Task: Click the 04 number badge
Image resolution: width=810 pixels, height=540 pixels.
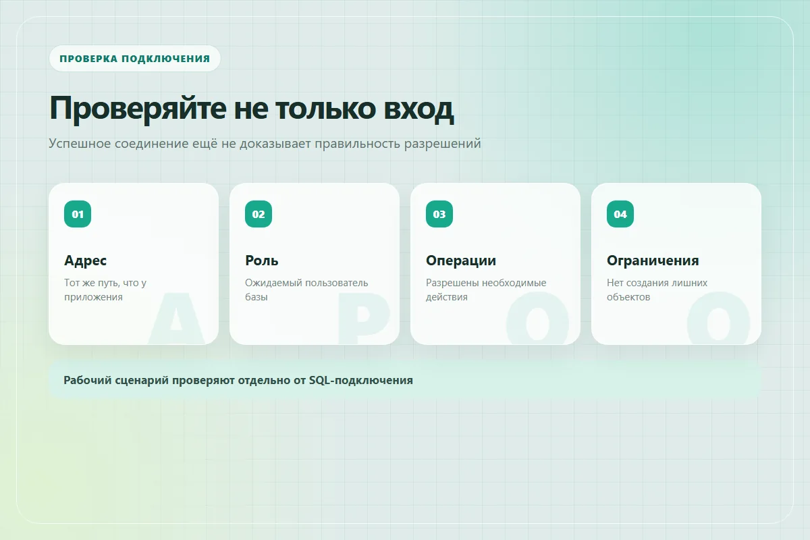Action: pos(620,214)
